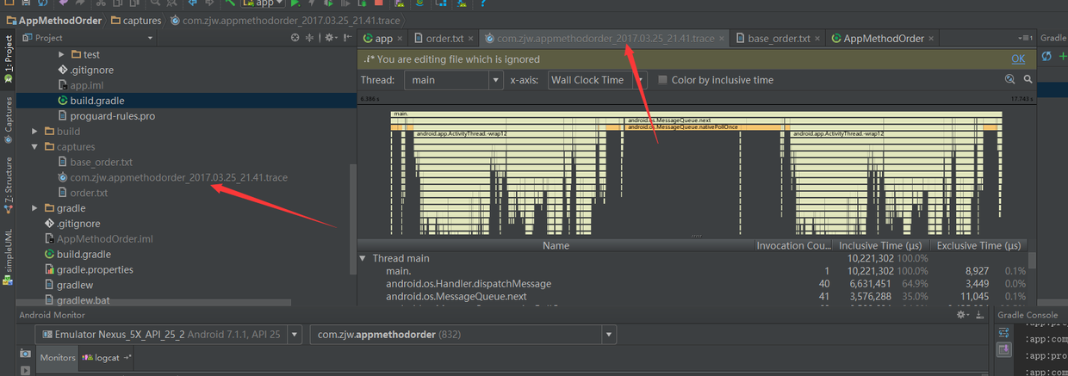Select AppMethodOrder.iml file
1068x376 pixels.
pos(97,239)
